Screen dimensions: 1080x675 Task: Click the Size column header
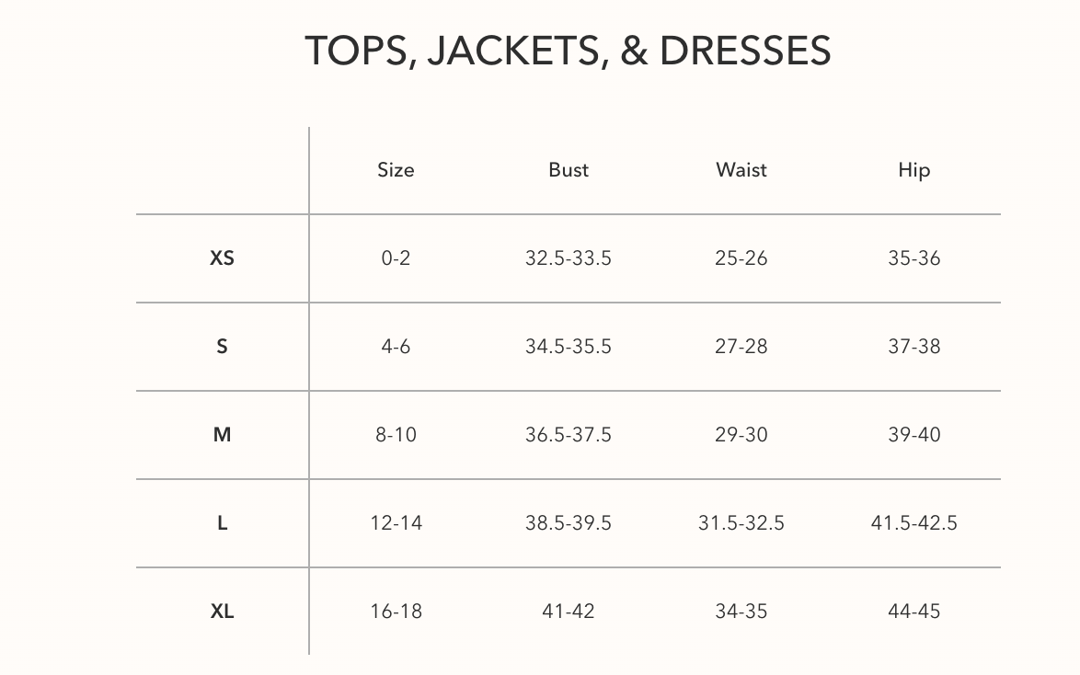(x=396, y=170)
